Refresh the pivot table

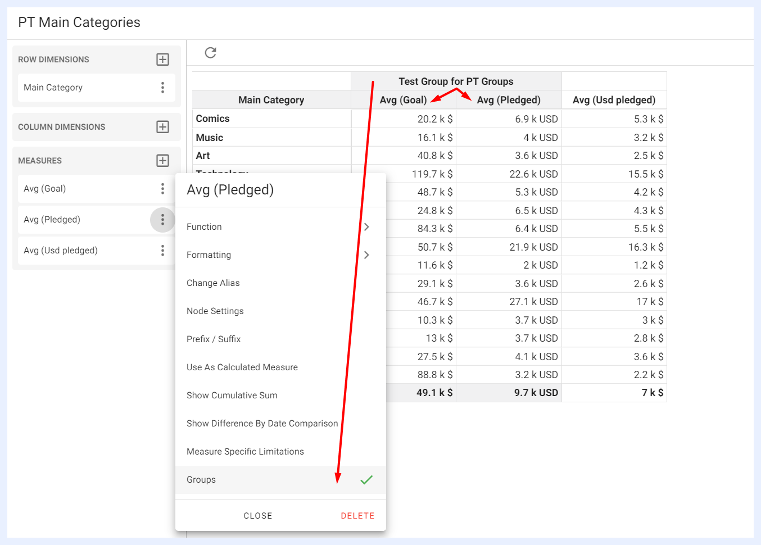click(x=211, y=53)
